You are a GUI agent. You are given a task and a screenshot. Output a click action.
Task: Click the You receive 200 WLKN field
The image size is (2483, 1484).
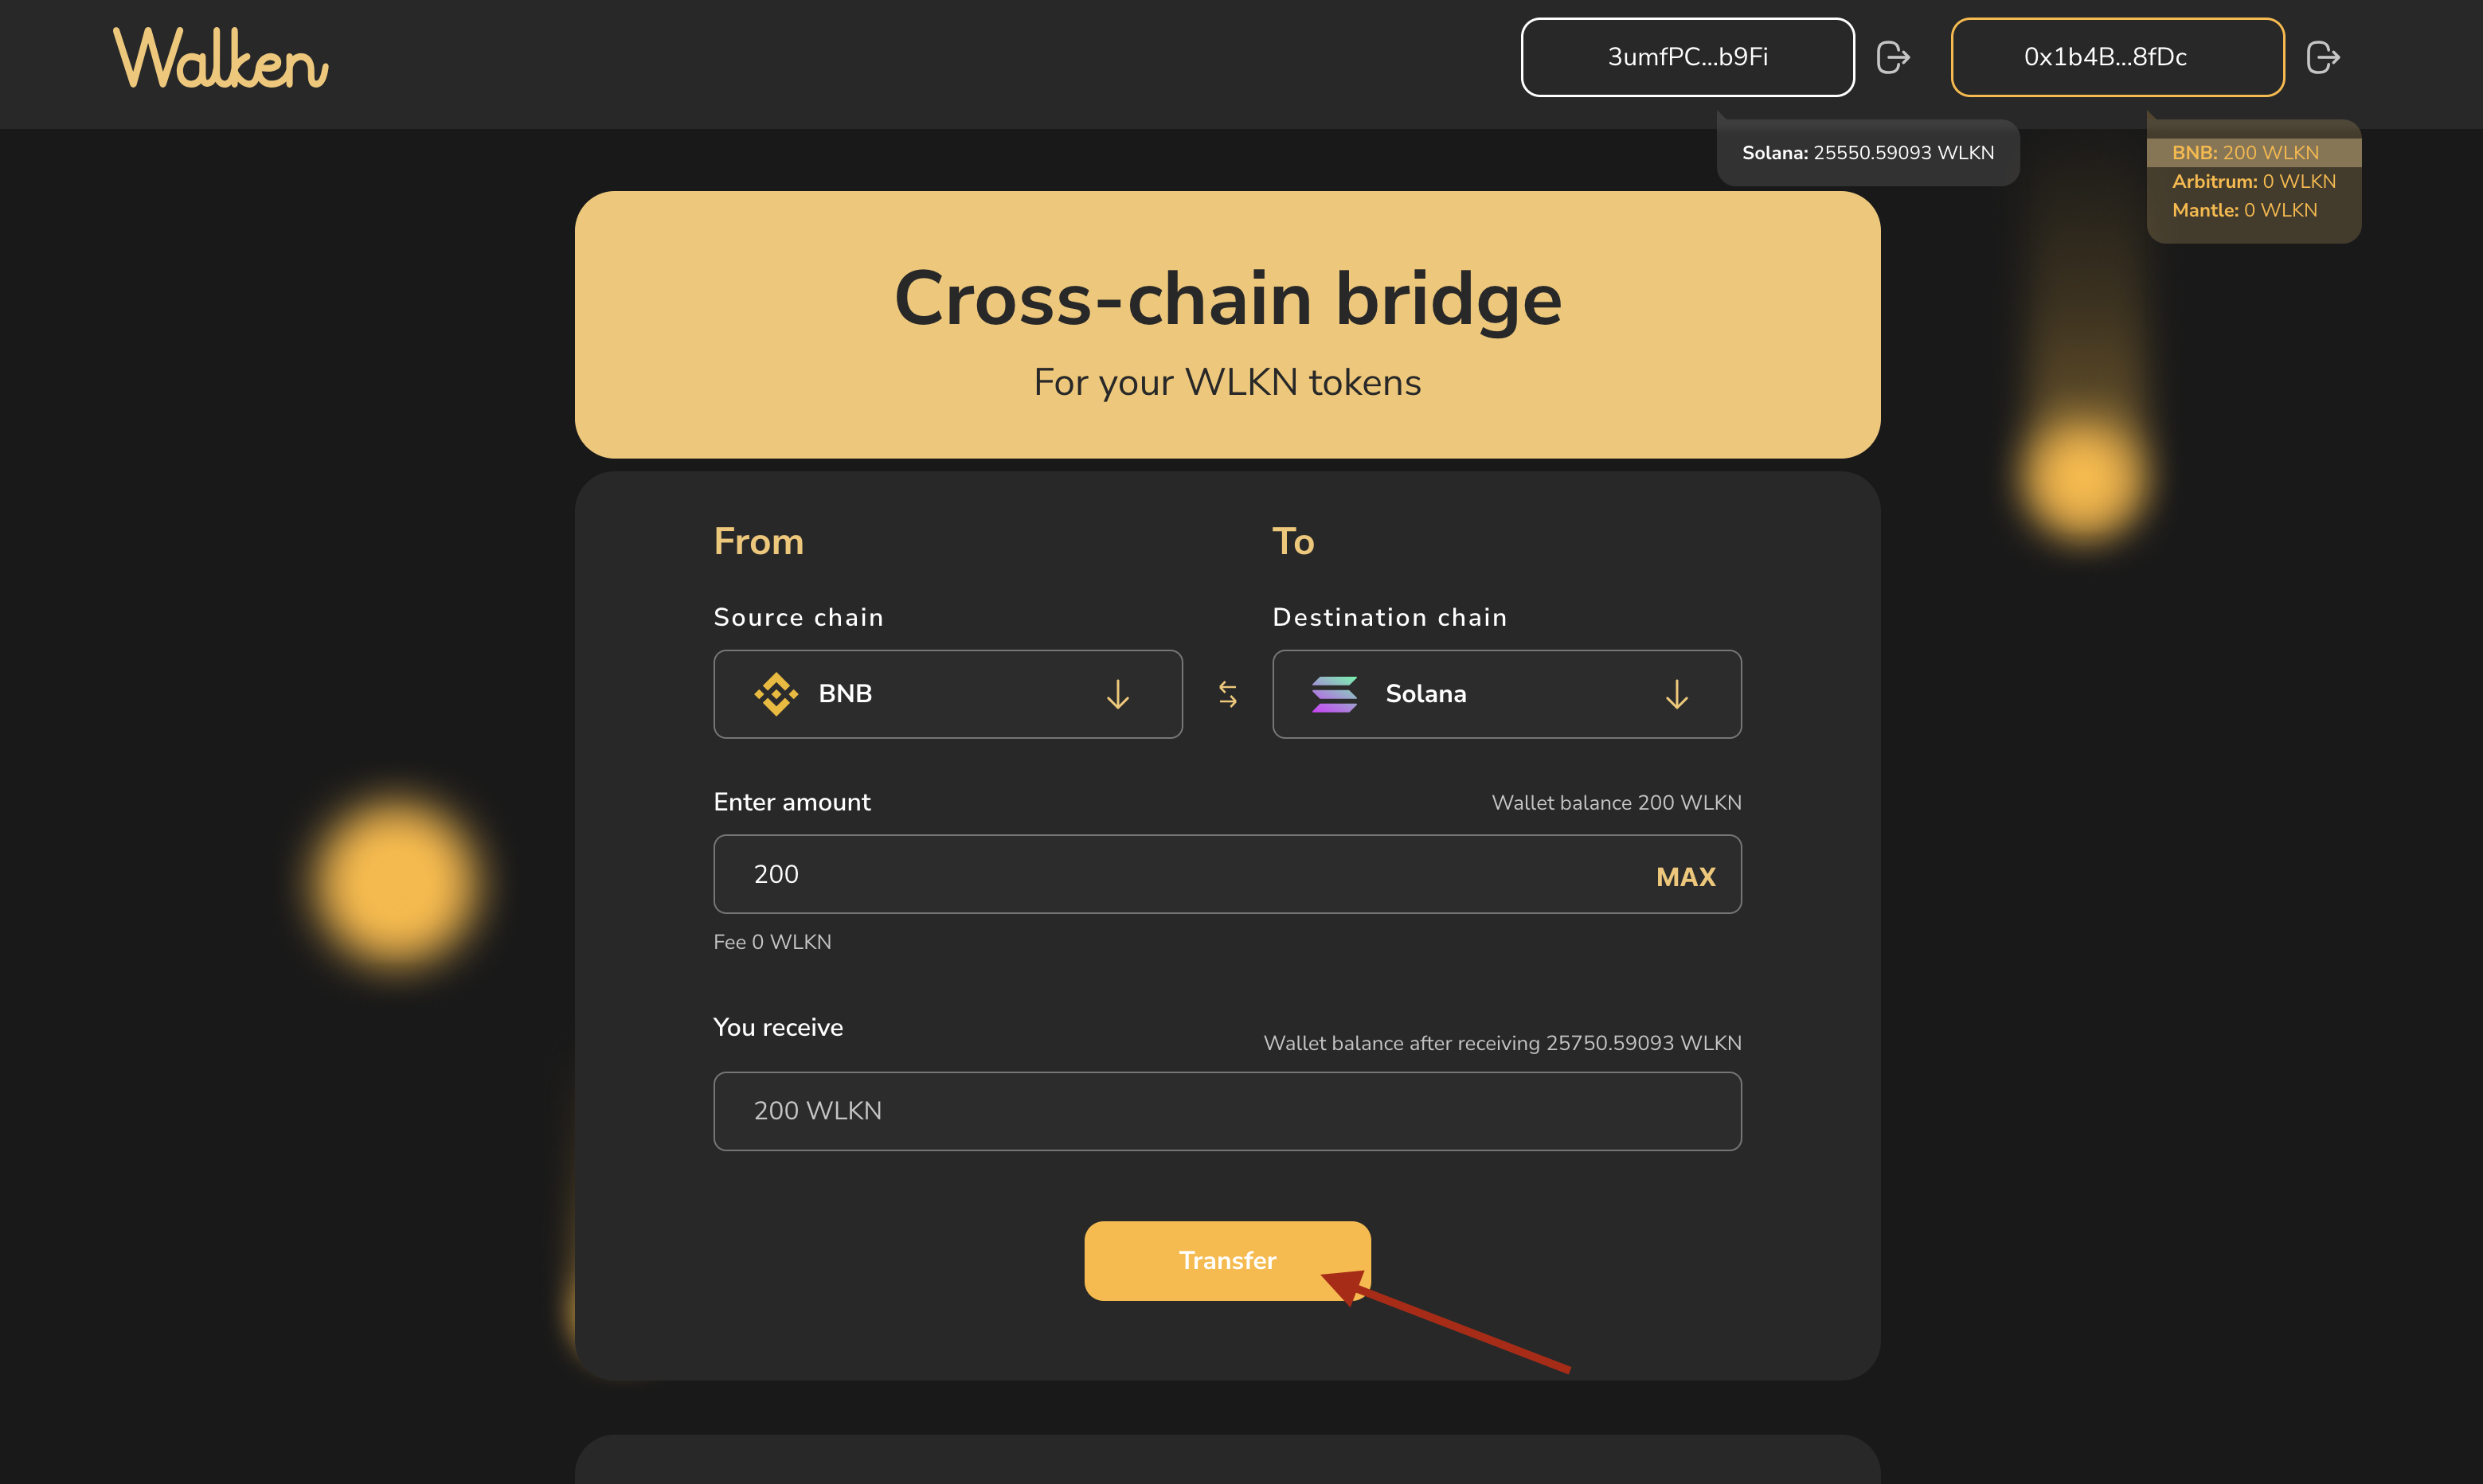pyautogui.click(x=1226, y=1111)
